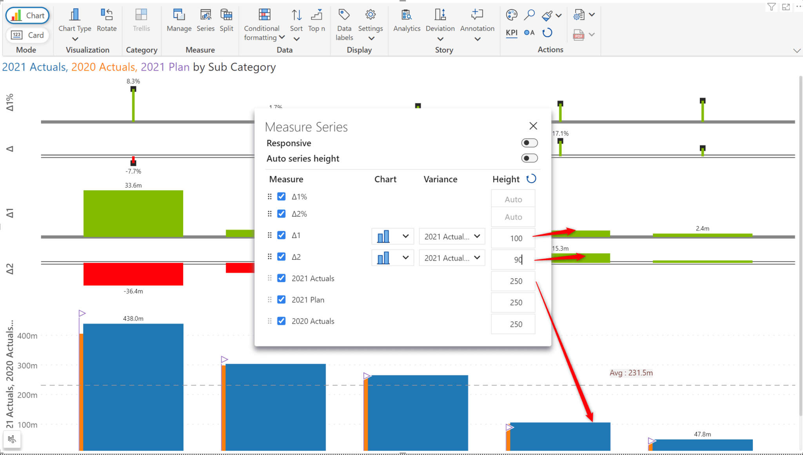Viewport: 803px width, 455px height.
Task: Open the Manage measure tool
Action: pyautogui.click(x=179, y=22)
